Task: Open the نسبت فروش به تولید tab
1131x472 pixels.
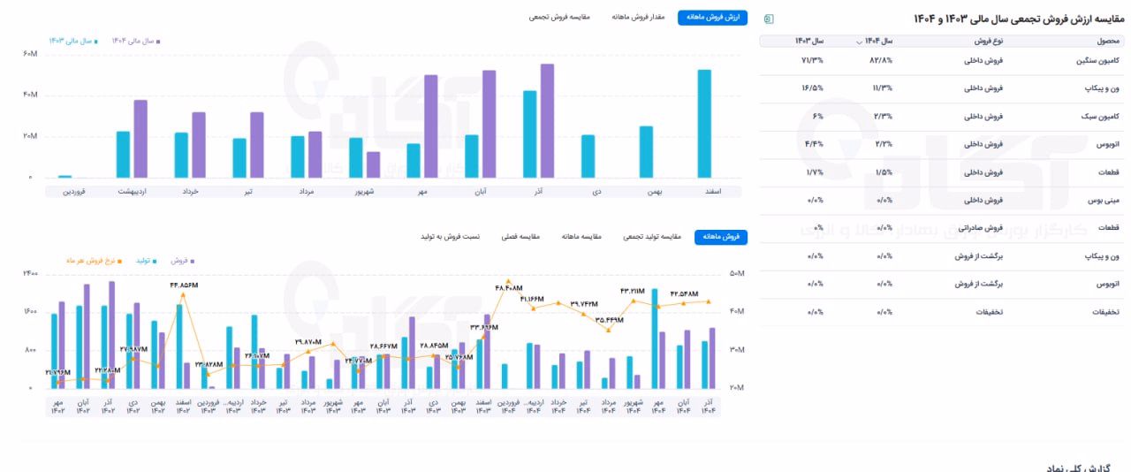Action: click(x=450, y=237)
